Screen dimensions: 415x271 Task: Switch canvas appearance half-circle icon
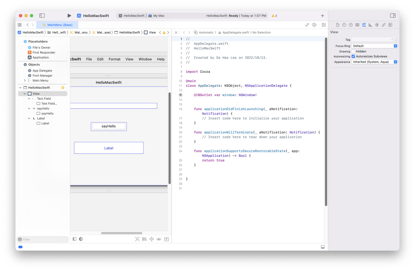point(81,239)
